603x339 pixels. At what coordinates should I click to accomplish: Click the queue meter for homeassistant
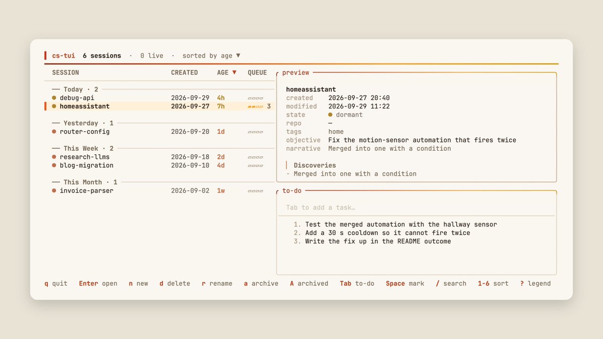click(x=255, y=106)
